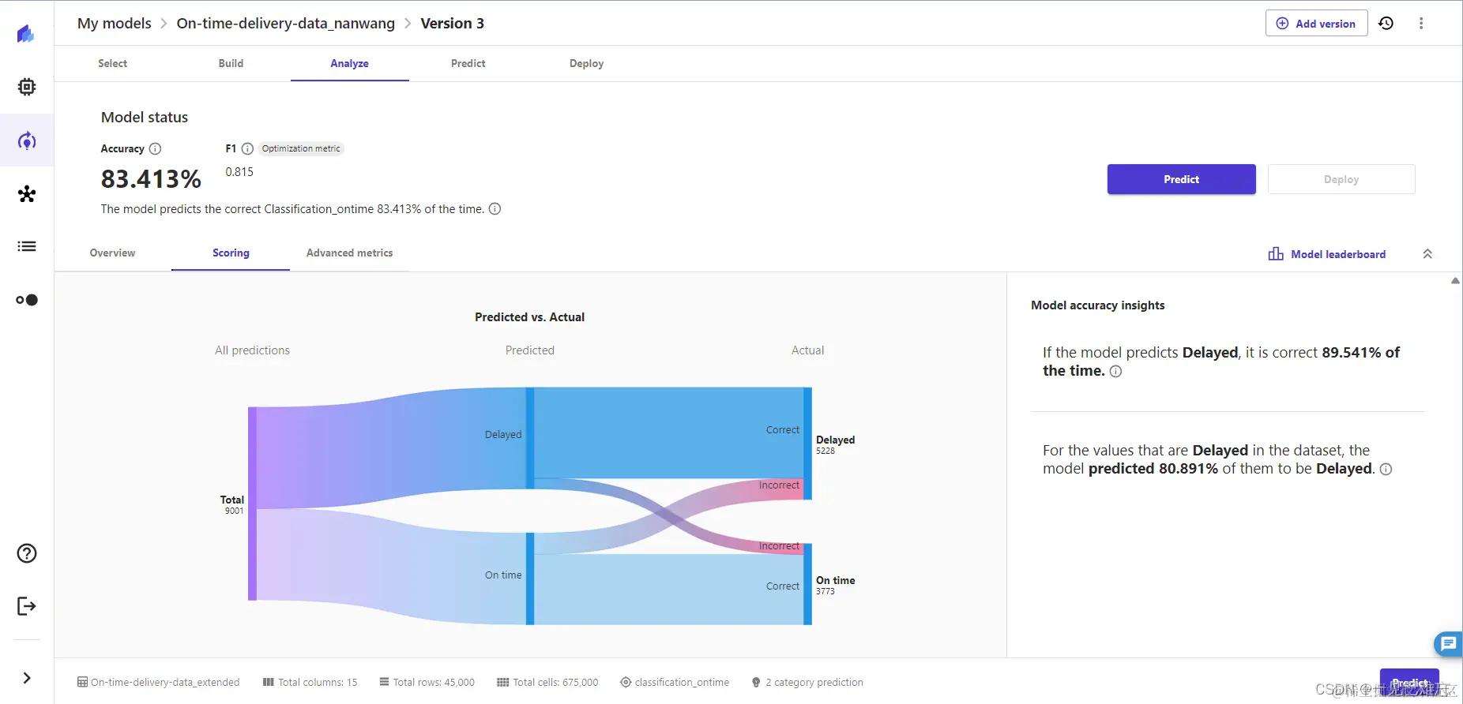Open the three-dot more options menu
The image size is (1463, 704).
point(1421,23)
